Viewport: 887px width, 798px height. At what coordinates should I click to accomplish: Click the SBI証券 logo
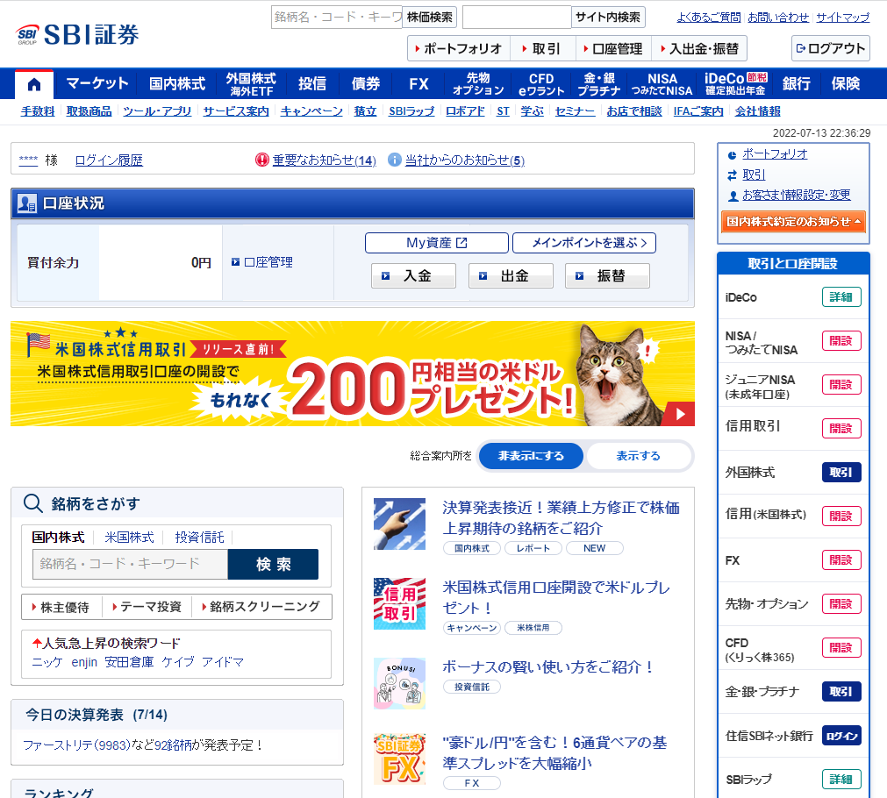click(x=77, y=34)
